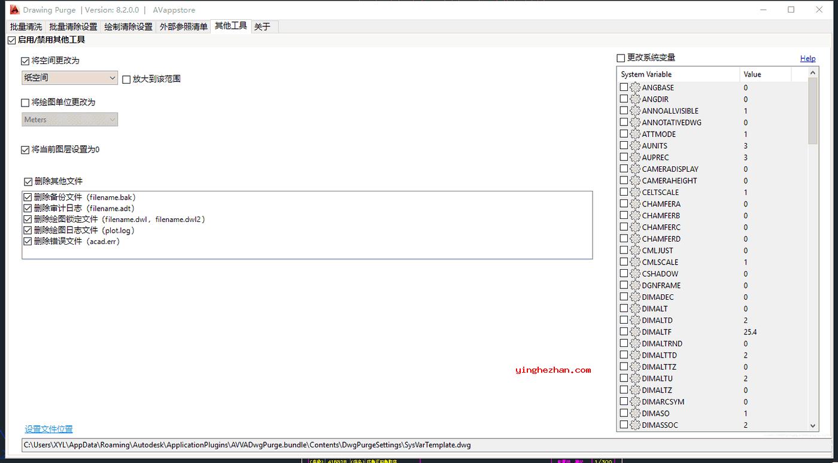Image resolution: width=838 pixels, height=463 pixels.
Task: Click the gear icon beside DIMARCSYM
Action: [635, 402]
